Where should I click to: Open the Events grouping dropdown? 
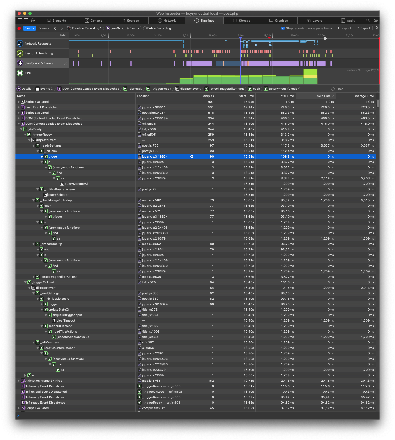click(44, 89)
